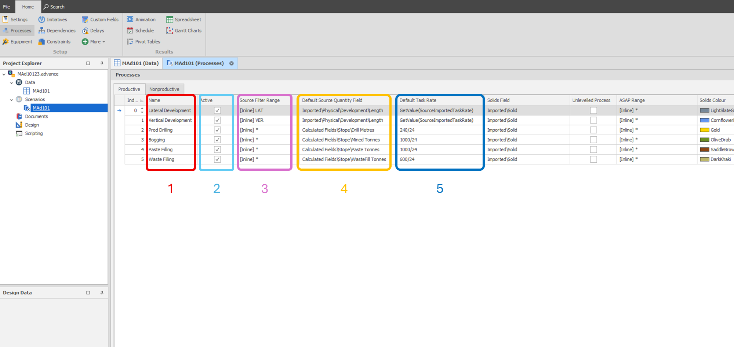Open the More dropdown in Setup
The height and width of the screenshot is (347, 734).
[x=94, y=42]
